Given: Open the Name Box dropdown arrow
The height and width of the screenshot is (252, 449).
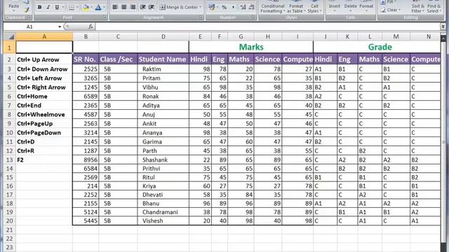Looking at the screenshot, I should (59, 27).
